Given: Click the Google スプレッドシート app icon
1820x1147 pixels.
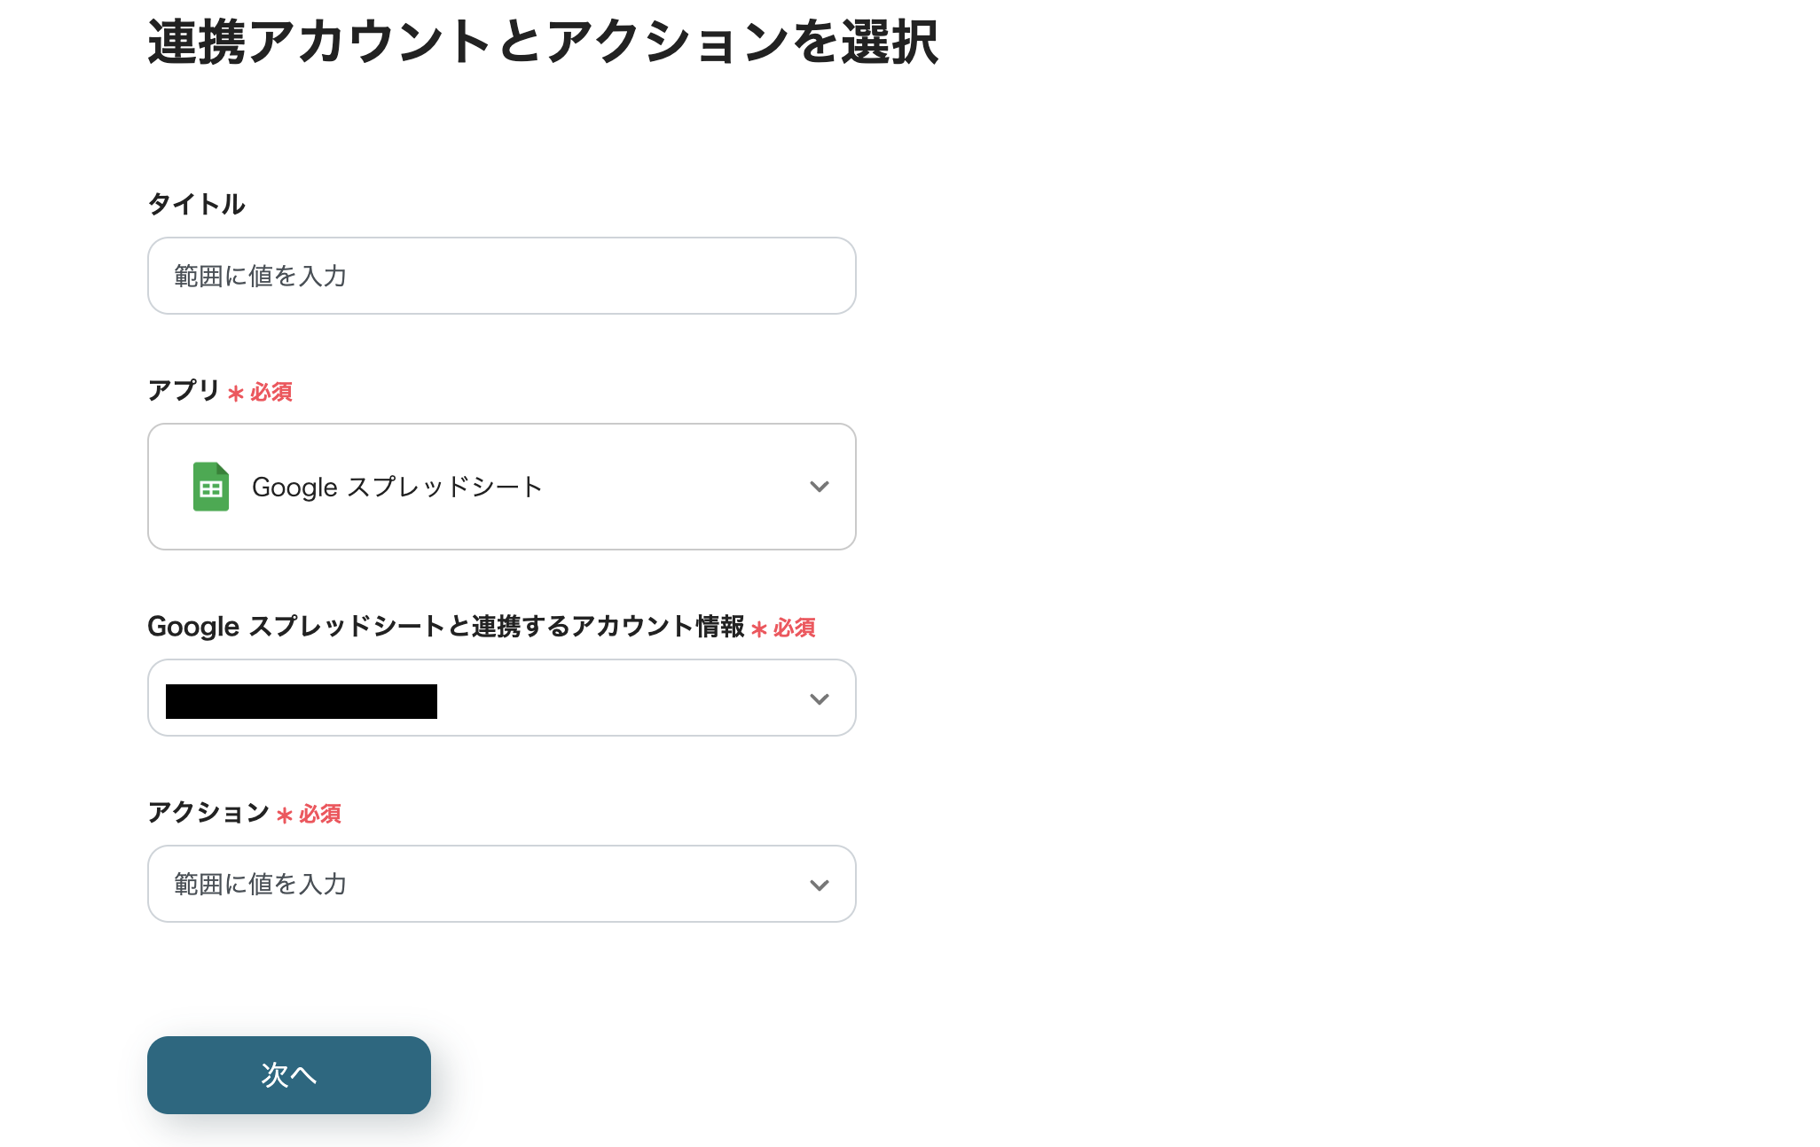Looking at the screenshot, I should [x=210, y=487].
